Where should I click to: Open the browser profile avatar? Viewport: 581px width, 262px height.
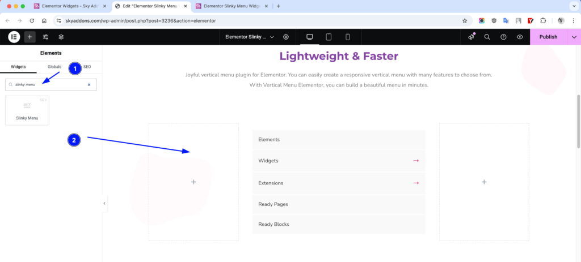point(561,21)
